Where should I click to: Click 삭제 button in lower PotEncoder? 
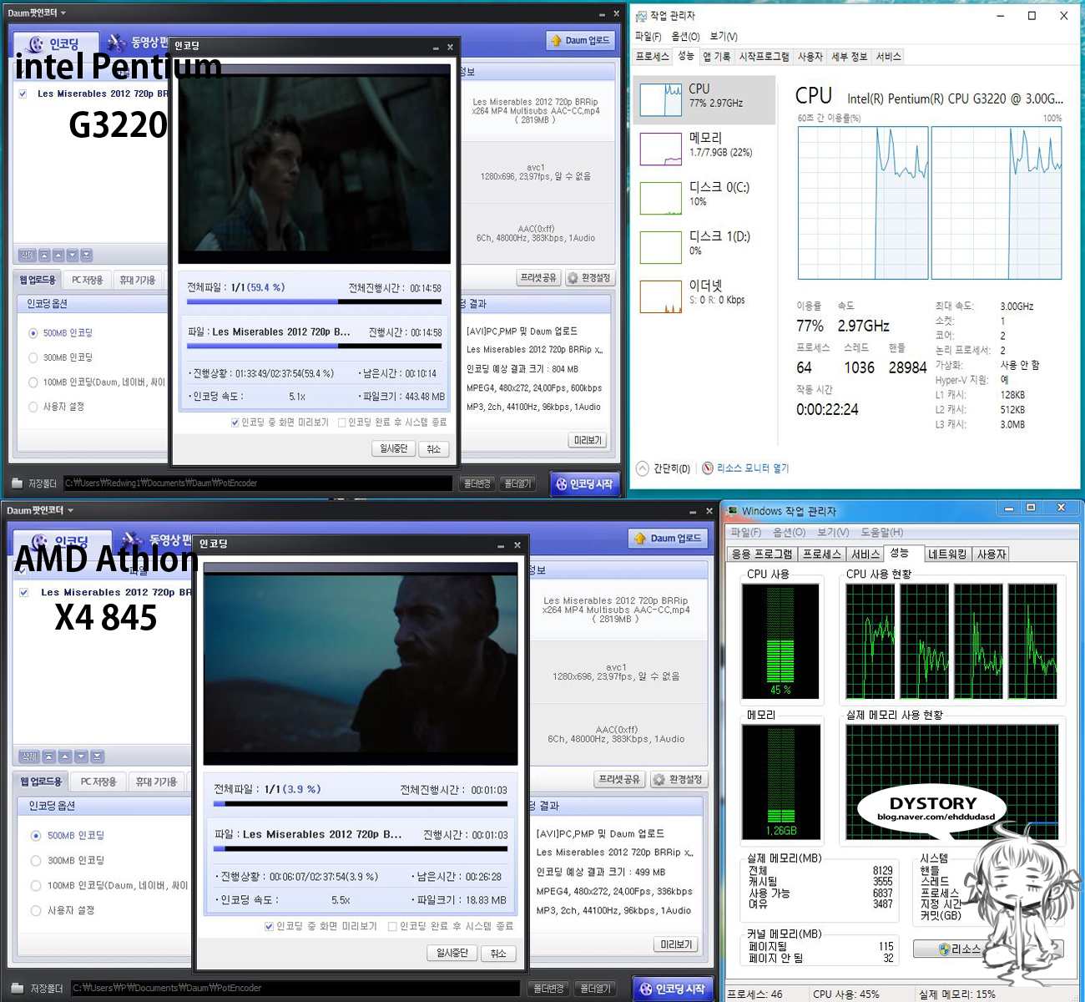click(28, 757)
